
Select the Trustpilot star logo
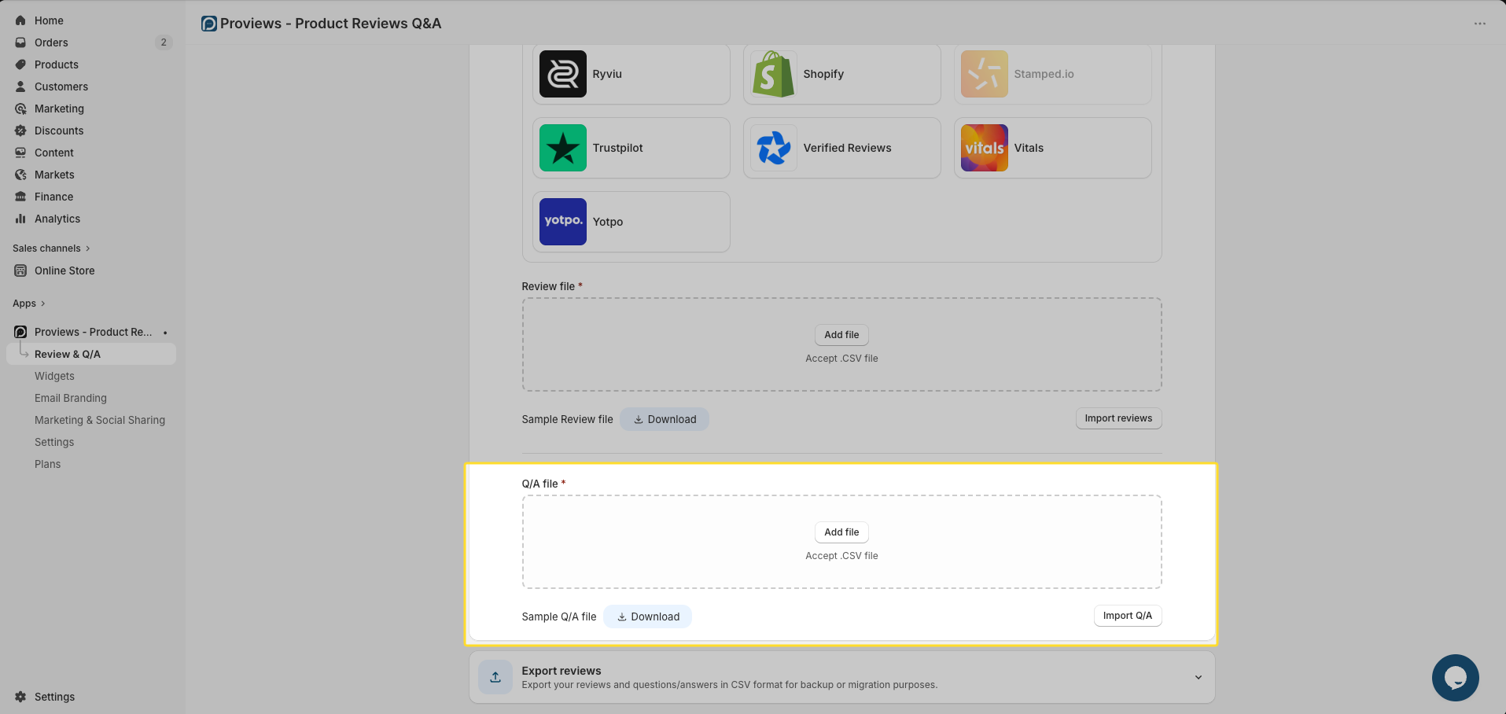563,148
